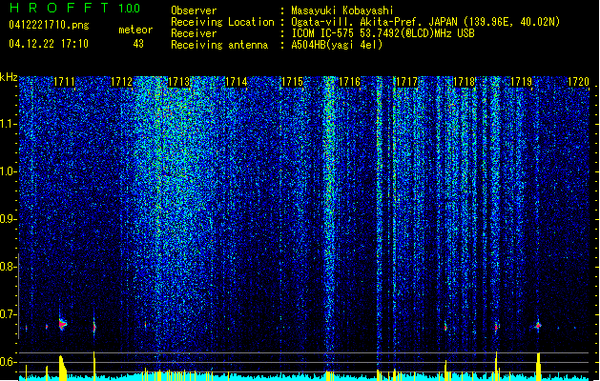The height and width of the screenshot is (381, 600).
Task: Click the date stamp 04.12.22 17:10
Action: pos(49,44)
